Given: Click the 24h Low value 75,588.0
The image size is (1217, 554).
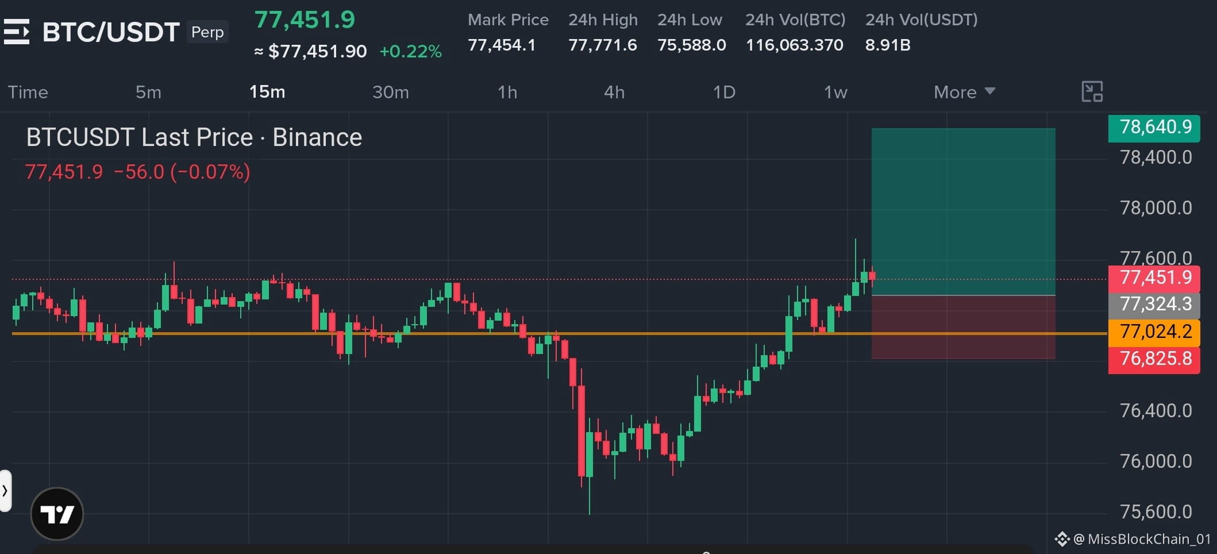Looking at the screenshot, I should pyautogui.click(x=692, y=45).
